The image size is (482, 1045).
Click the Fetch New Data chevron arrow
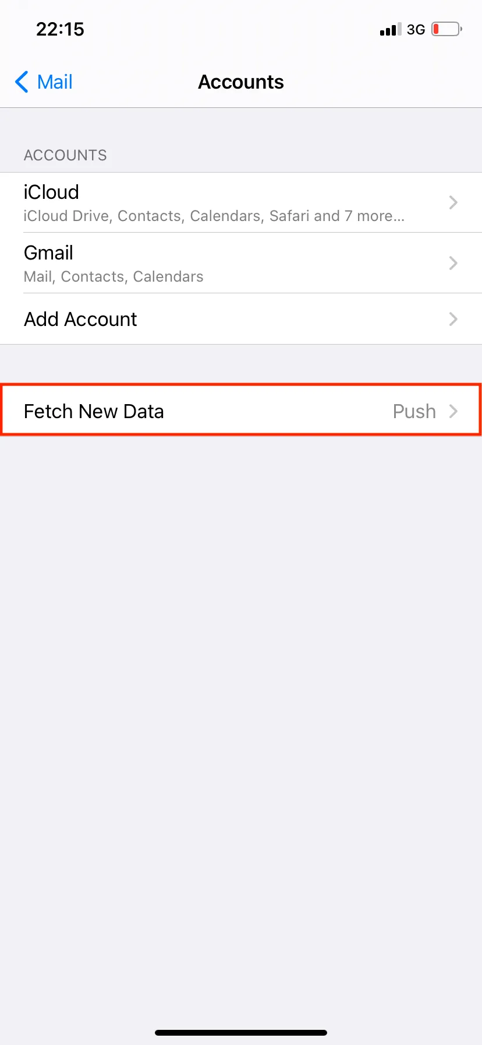453,411
